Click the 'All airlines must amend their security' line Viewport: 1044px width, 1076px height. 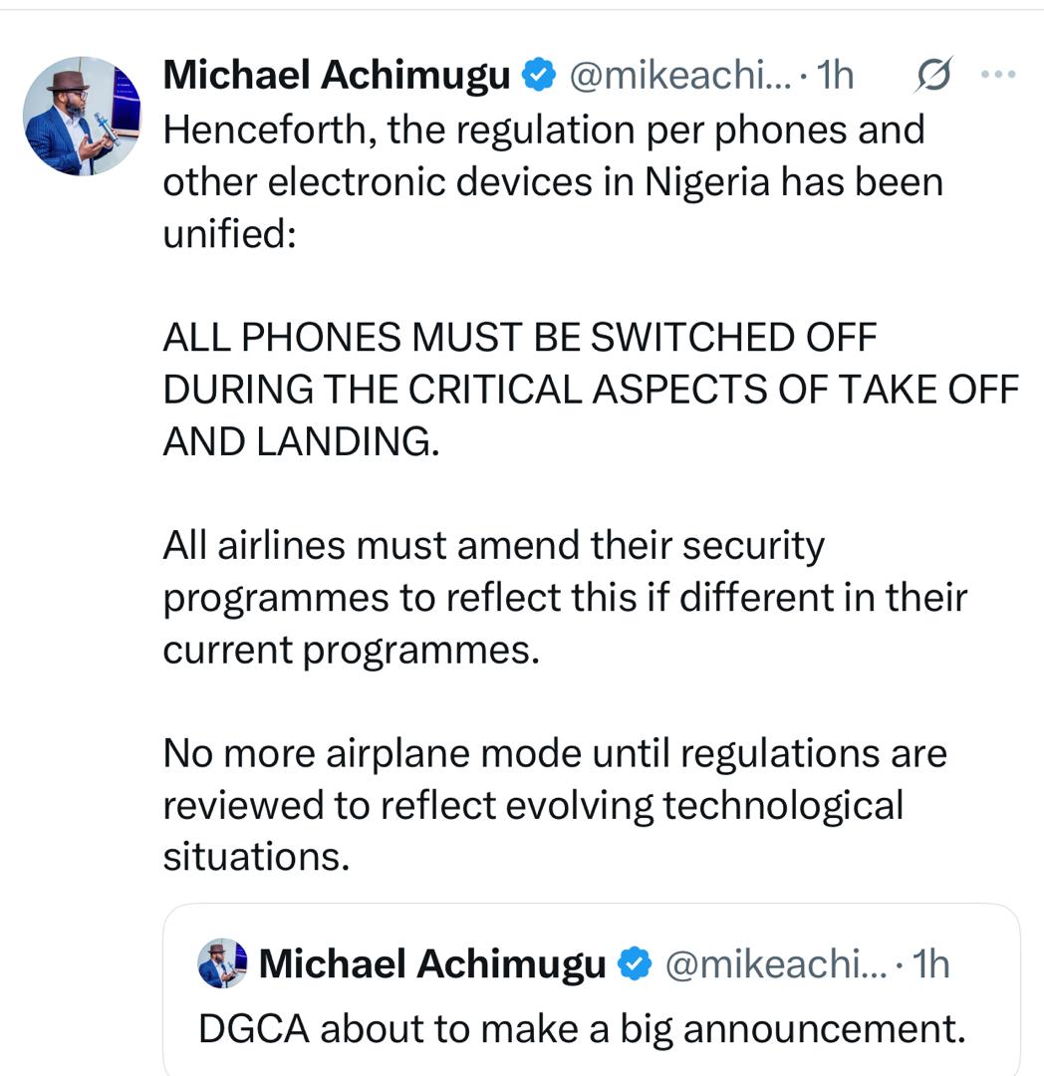coord(494,546)
